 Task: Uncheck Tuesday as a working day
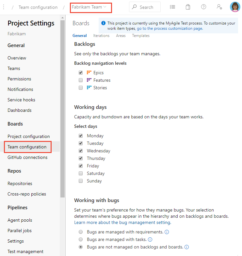[81, 143]
